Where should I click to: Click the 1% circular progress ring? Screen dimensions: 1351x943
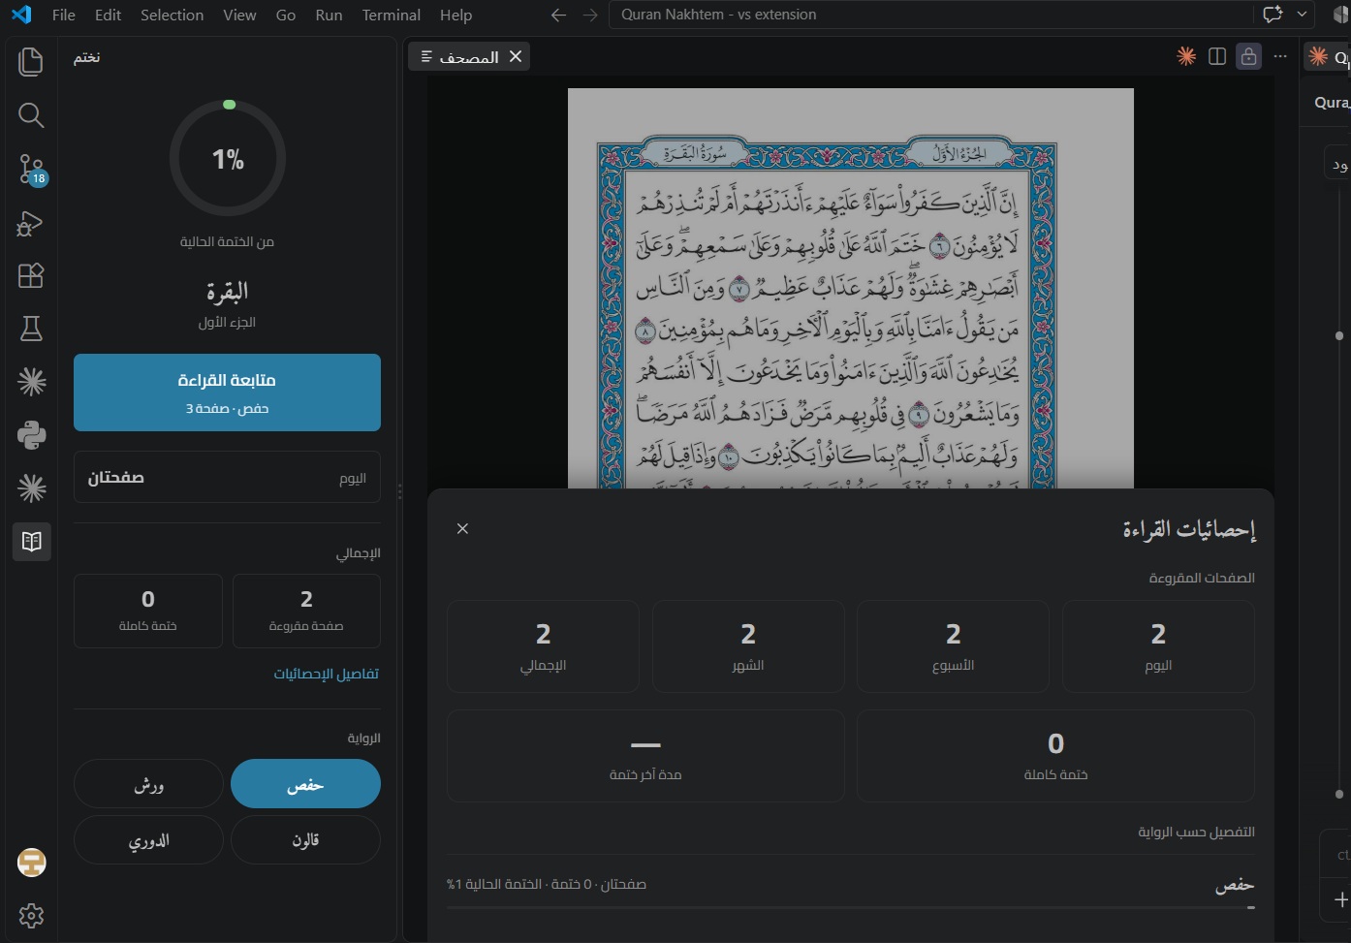[228, 158]
